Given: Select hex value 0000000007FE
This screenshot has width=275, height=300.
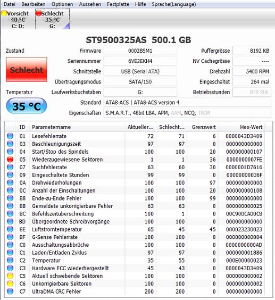Looking at the screenshot, I should [244, 160].
